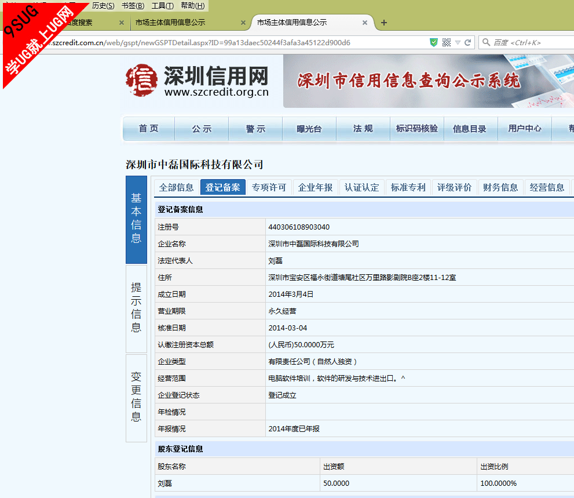Click shareholder name 刘磊 in 股东登记信息
The image size is (574, 498).
[x=164, y=484]
